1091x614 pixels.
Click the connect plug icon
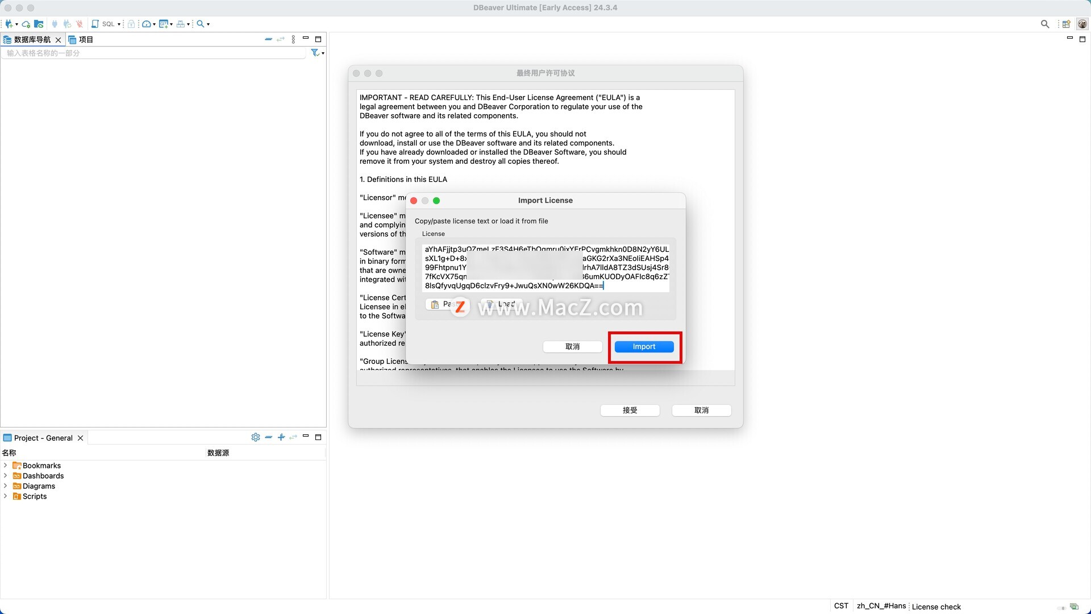click(55, 24)
